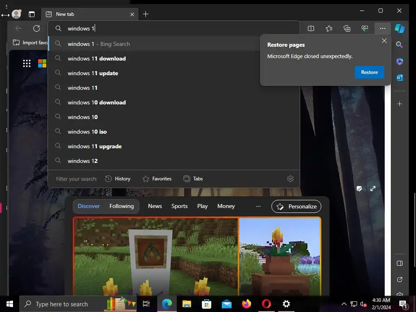416x312 pixels.
Task: Toggle split screen icon in toolbar
Action: (311, 28)
